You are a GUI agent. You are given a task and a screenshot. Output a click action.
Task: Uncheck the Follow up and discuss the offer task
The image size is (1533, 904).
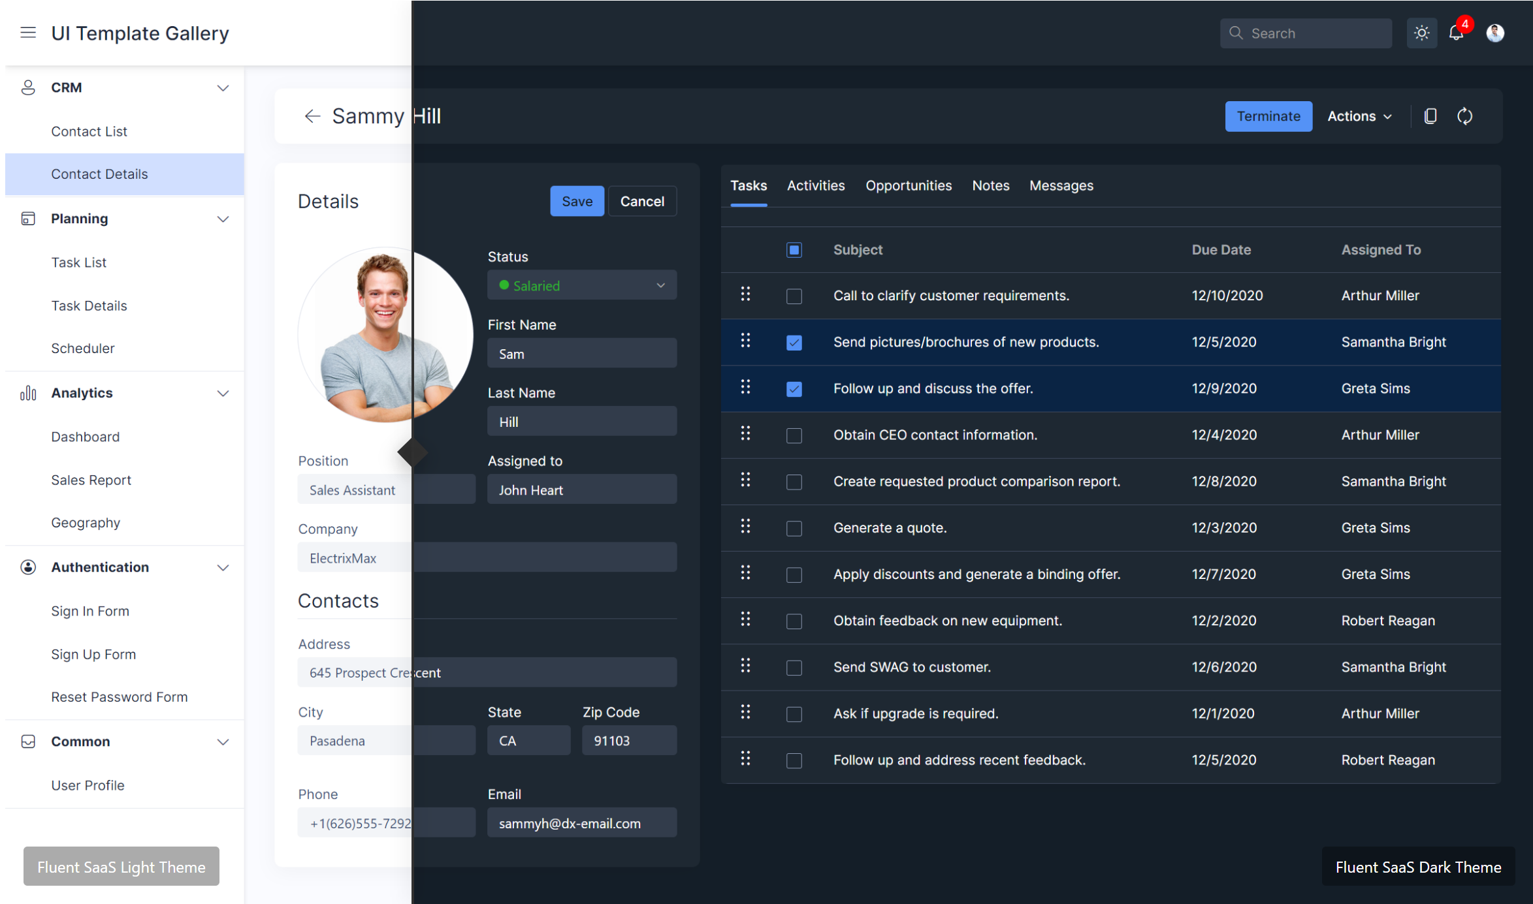click(x=794, y=389)
